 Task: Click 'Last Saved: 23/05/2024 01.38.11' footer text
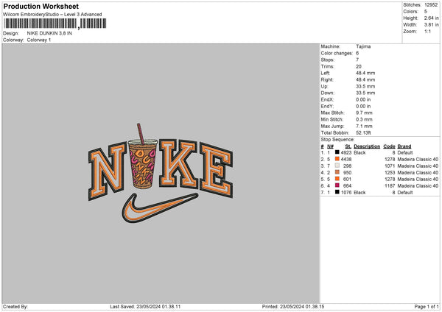[145, 307]
